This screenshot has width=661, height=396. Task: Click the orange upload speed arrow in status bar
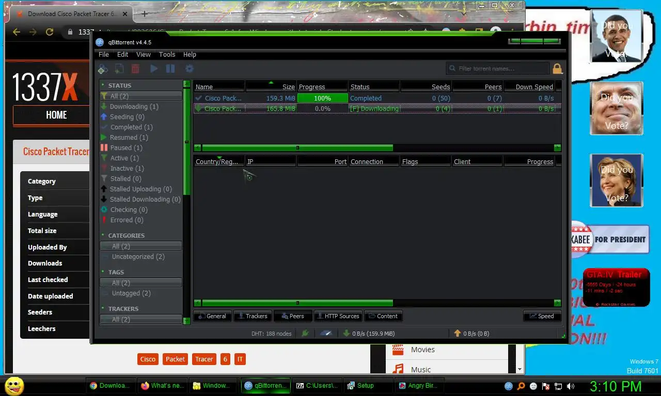(457, 334)
